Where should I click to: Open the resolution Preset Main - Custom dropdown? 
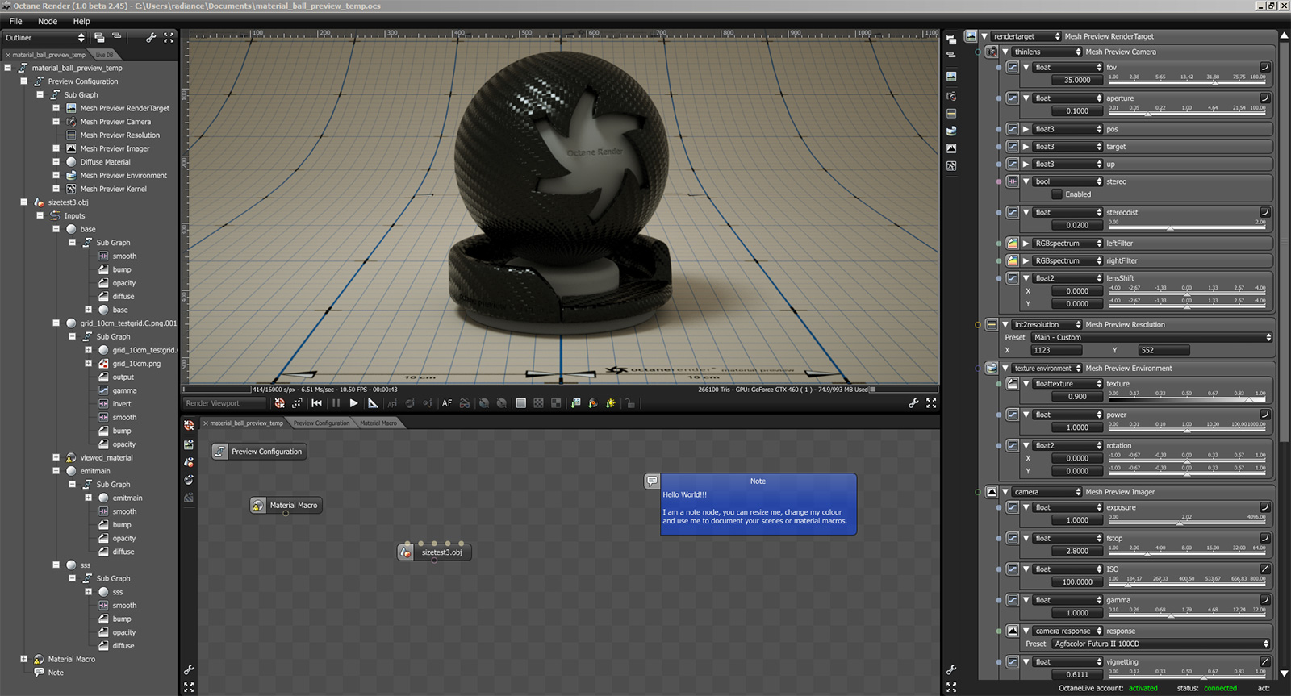pyautogui.click(x=1152, y=338)
